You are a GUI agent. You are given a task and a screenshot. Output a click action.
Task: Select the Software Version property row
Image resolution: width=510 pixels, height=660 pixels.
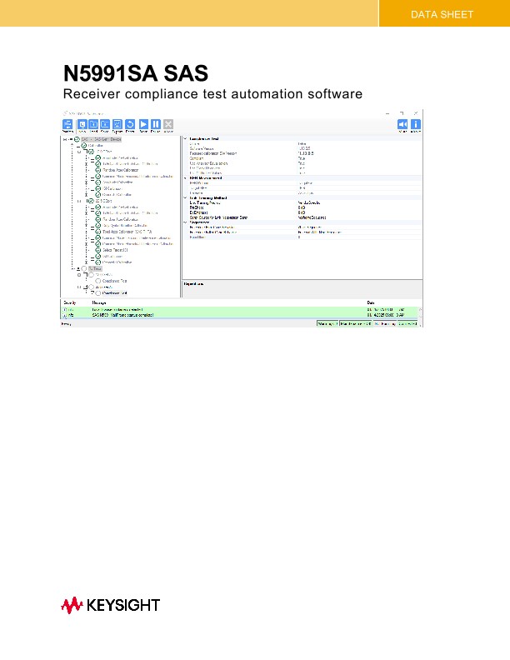point(302,148)
